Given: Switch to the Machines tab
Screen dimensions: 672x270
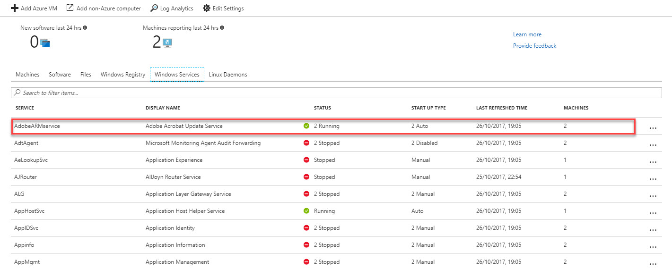Looking at the screenshot, I should [27, 75].
